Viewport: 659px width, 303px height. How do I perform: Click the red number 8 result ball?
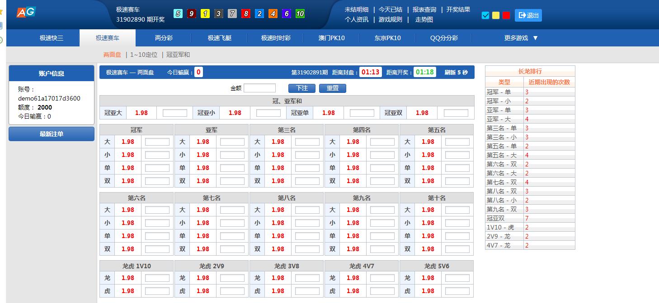[246, 14]
